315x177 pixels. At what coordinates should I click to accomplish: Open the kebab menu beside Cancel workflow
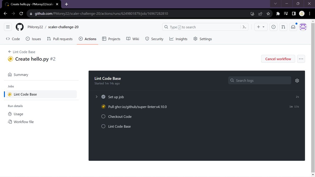[301, 59]
